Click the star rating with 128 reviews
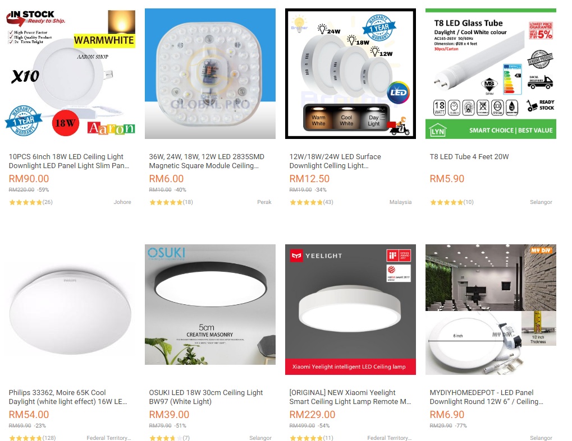This screenshot has height=441, width=572. (x=32, y=438)
